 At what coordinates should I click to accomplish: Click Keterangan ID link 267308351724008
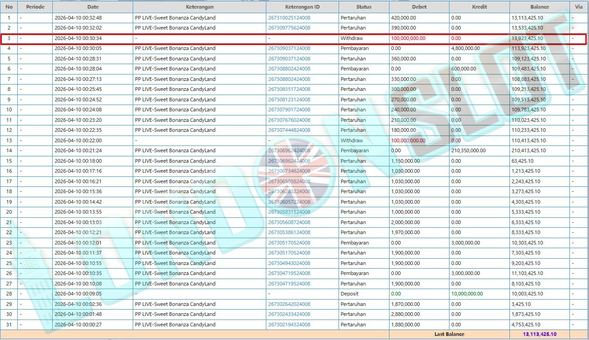[289, 89]
